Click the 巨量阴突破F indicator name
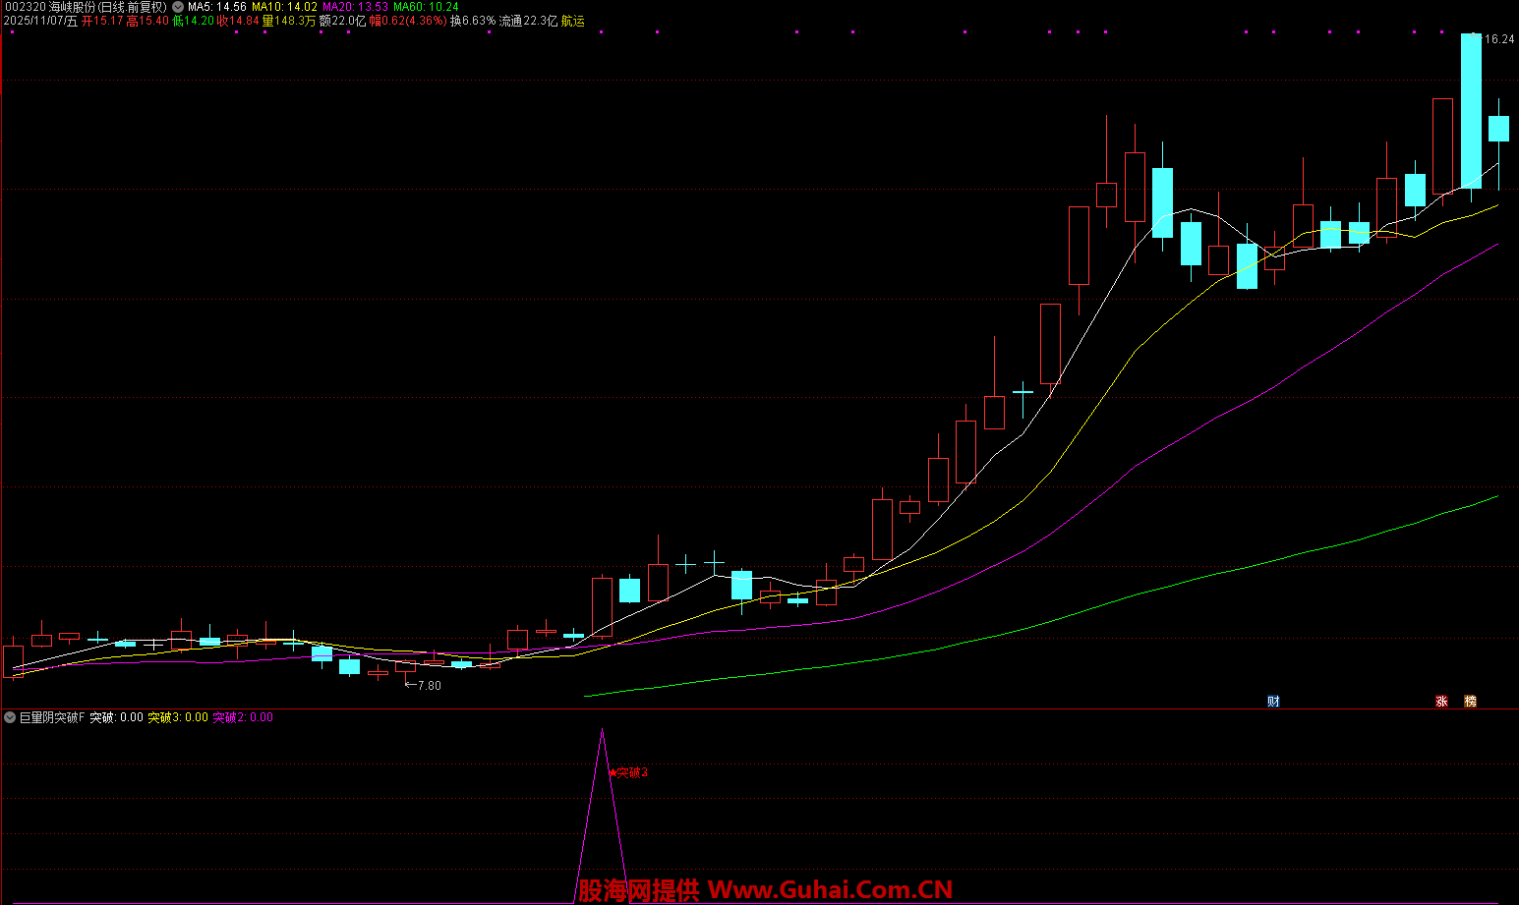This screenshot has width=1519, height=905. [x=52, y=717]
